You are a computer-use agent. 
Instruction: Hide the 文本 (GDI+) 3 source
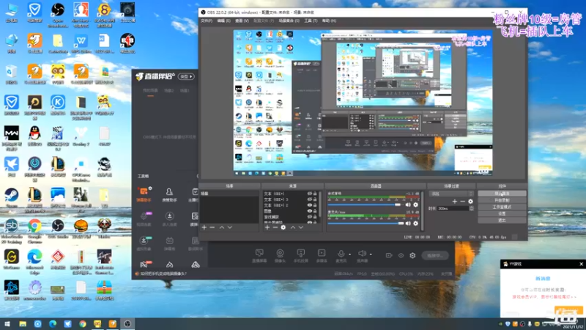309,199
